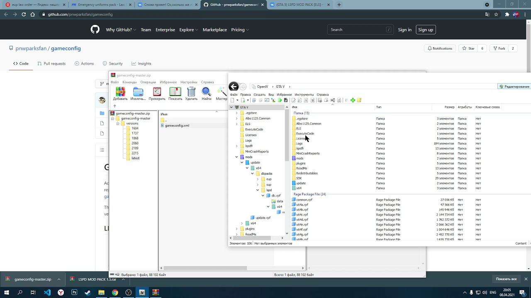Collapse the GTA V root tree node

click(231, 107)
